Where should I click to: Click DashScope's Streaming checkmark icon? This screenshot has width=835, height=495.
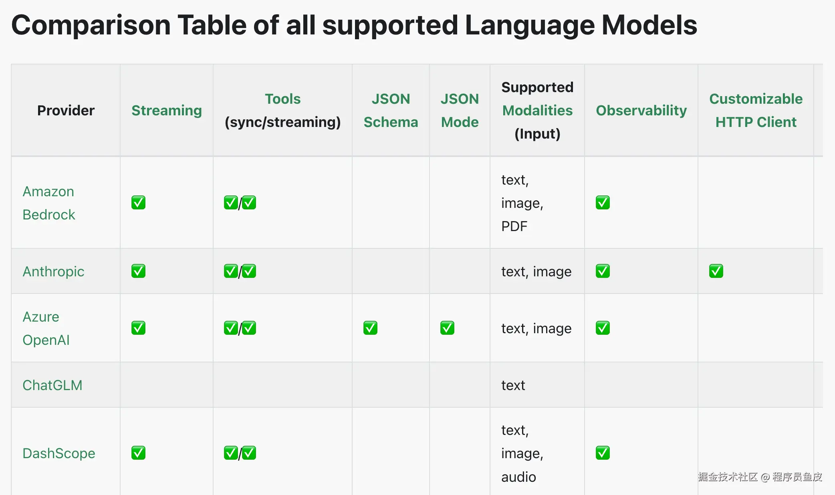point(138,453)
